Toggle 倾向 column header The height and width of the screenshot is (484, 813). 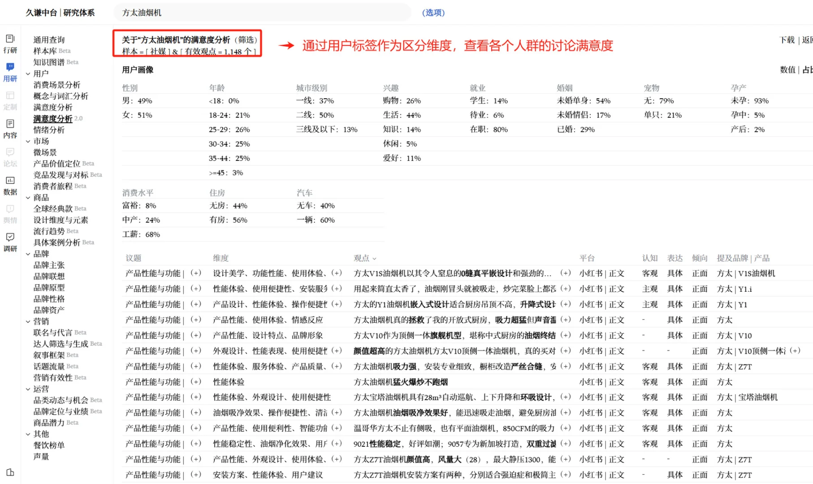pyautogui.click(x=700, y=258)
